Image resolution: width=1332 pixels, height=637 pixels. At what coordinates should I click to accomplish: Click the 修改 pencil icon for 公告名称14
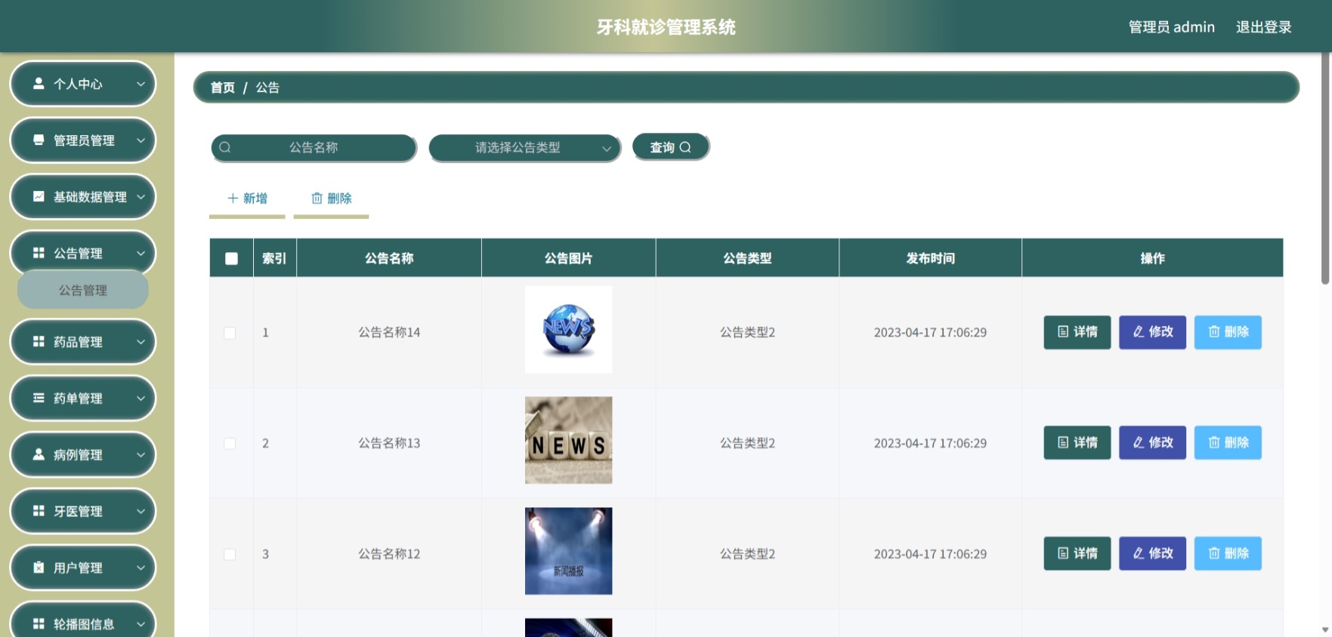[1139, 331]
